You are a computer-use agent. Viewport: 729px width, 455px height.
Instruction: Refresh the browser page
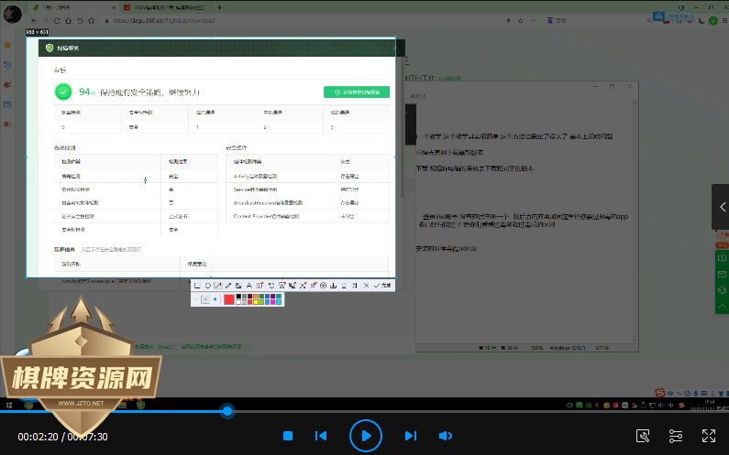56,20
